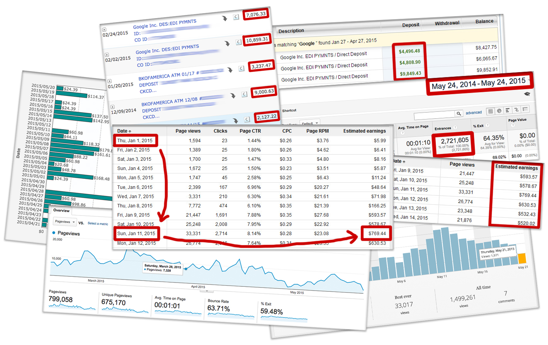Sort by the Date column header in earnings table
The width and height of the screenshot is (548, 345).
pos(124,131)
